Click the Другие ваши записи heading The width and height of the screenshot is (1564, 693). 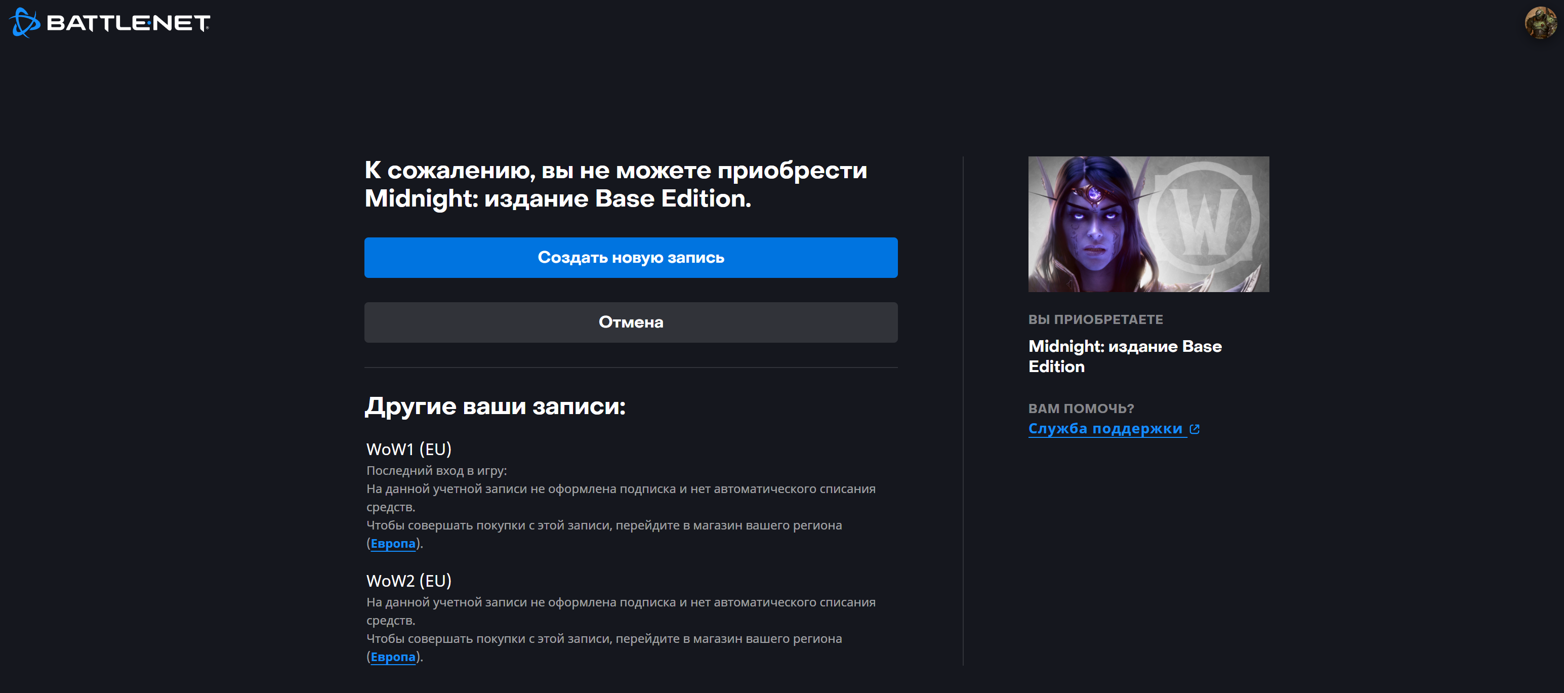coord(495,406)
